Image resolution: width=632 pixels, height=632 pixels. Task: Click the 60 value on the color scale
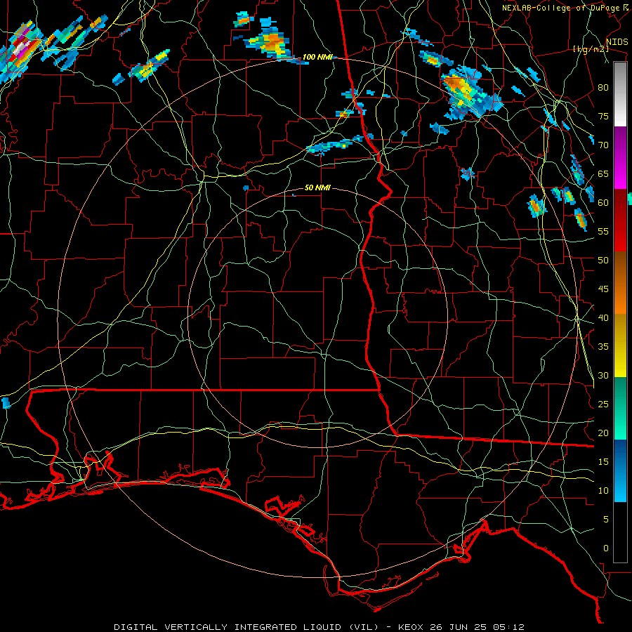(x=603, y=203)
